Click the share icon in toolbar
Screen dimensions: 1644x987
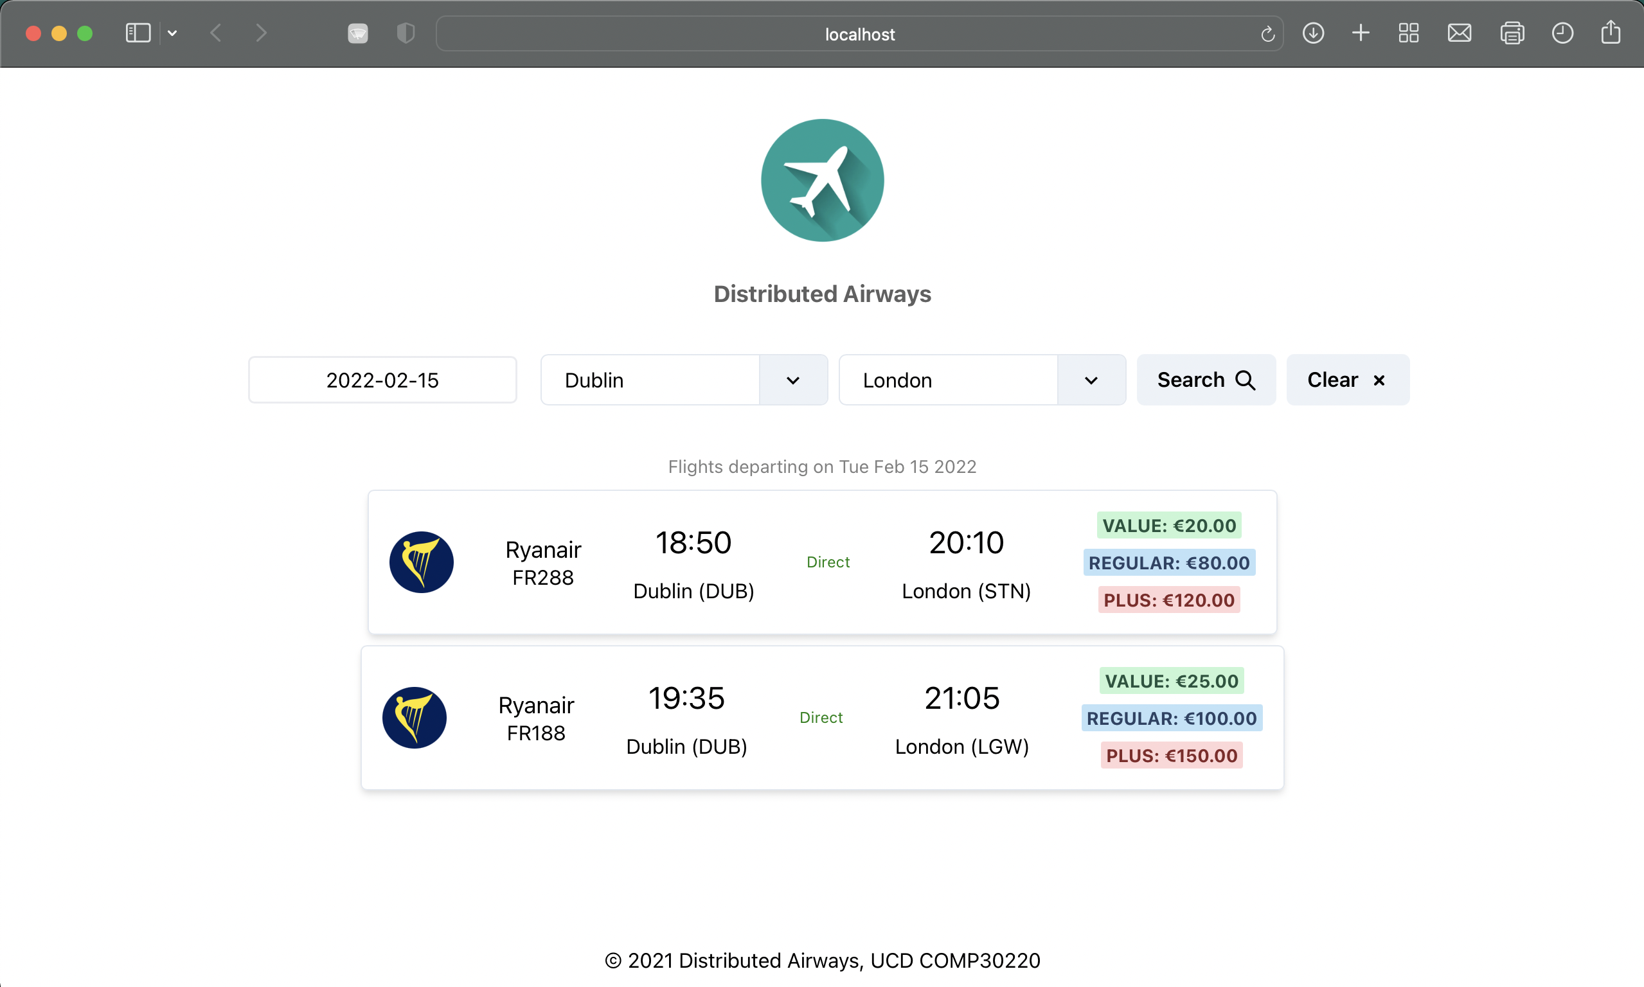click(x=1611, y=32)
